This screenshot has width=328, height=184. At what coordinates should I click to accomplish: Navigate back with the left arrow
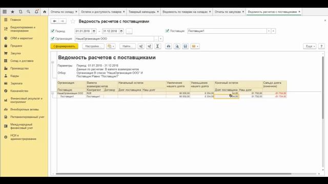point(55,21)
